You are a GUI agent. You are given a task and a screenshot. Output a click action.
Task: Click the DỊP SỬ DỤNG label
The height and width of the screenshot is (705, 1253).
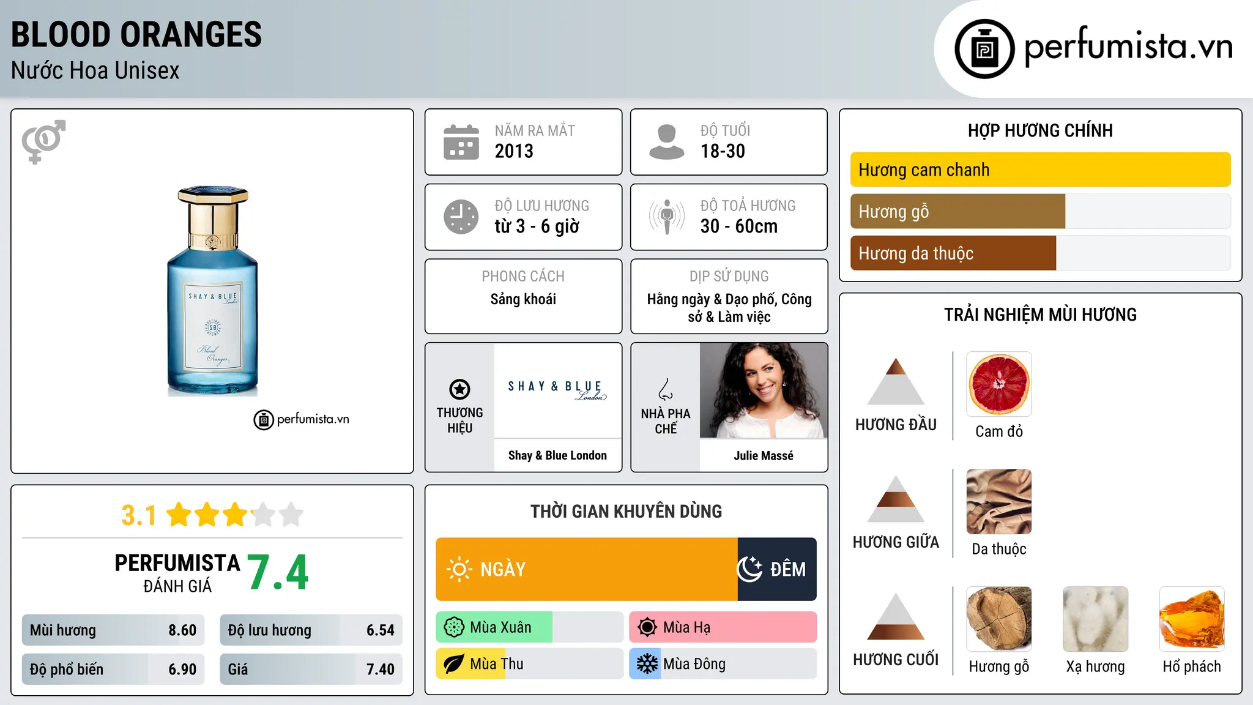[729, 277]
